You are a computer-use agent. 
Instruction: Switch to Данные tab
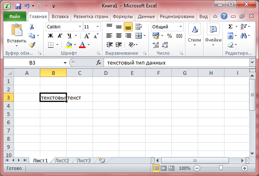point(146,16)
